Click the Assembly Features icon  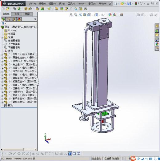coord(42,9)
